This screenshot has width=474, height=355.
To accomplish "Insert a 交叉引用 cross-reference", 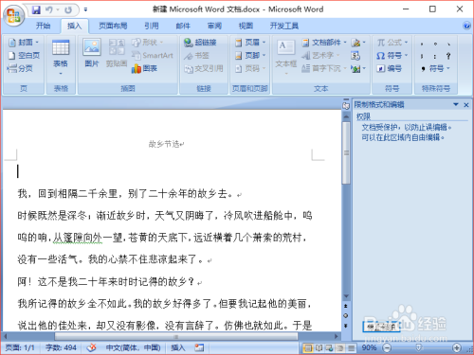I will pyautogui.click(x=204, y=68).
